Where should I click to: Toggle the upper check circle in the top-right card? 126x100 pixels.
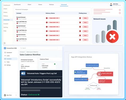coord(120,10)
